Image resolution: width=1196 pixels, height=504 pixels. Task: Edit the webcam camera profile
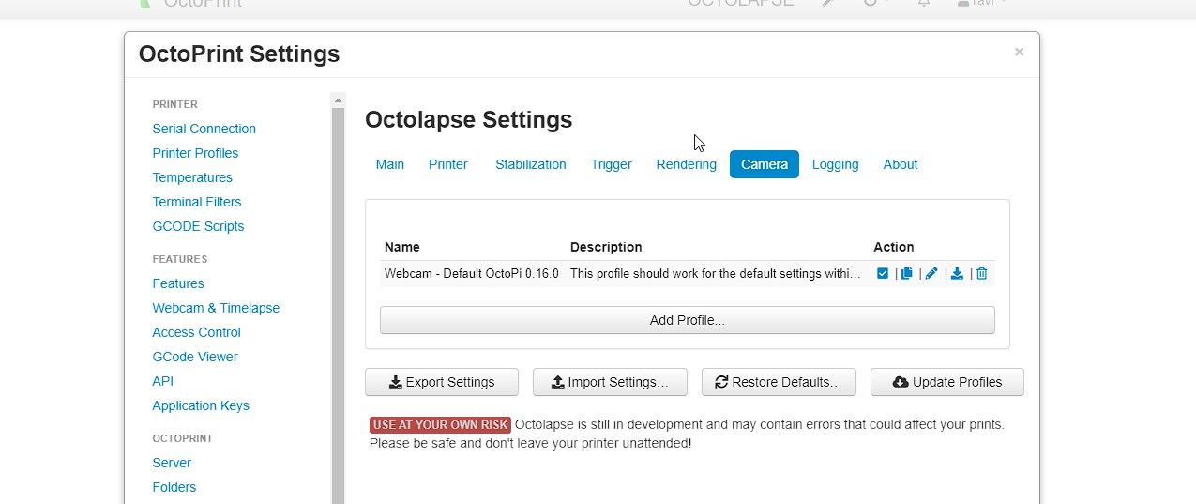[x=931, y=274]
